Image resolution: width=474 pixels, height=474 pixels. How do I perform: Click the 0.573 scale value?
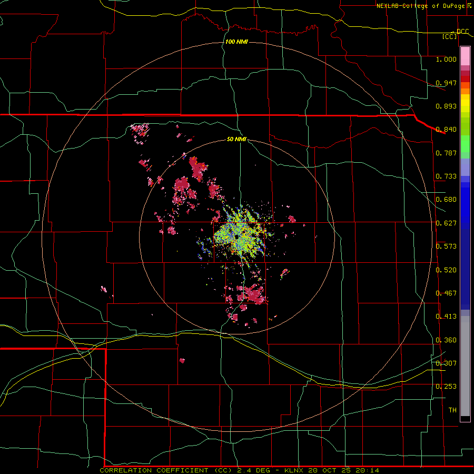click(x=446, y=246)
